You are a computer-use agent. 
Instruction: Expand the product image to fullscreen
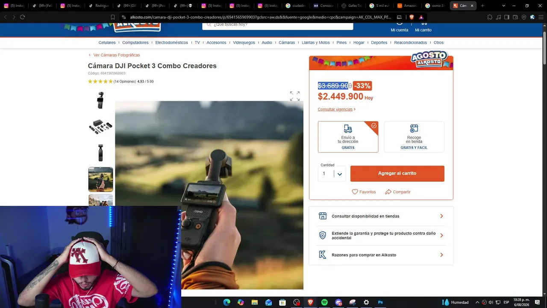tap(295, 96)
